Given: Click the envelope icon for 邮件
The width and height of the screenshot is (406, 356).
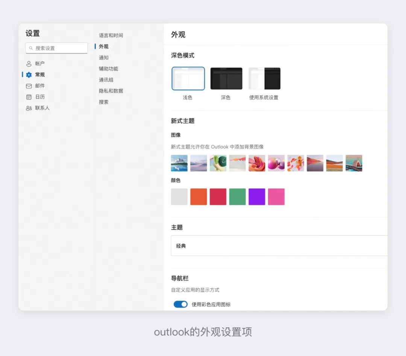Looking at the screenshot, I should [29, 86].
